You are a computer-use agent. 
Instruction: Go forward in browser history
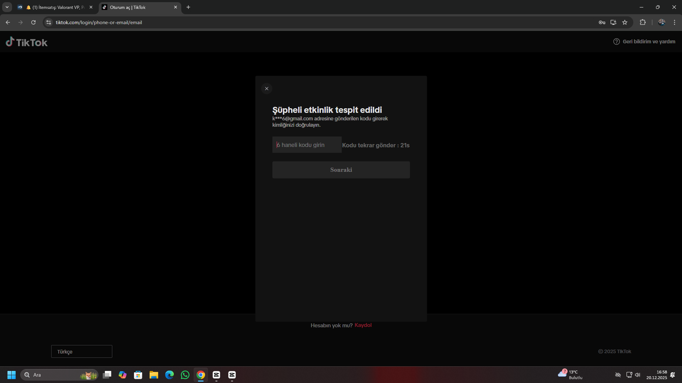tap(21, 22)
